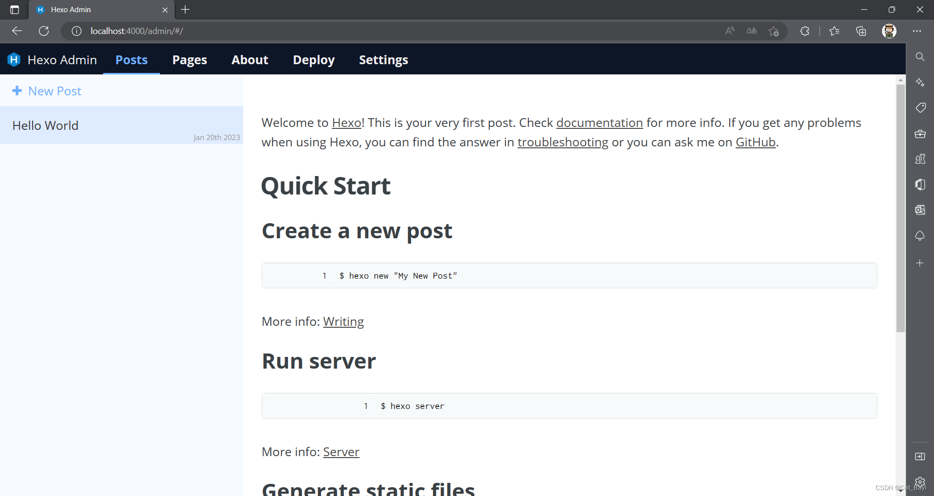Open the documentation link
The height and width of the screenshot is (496, 934).
(599, 123)
